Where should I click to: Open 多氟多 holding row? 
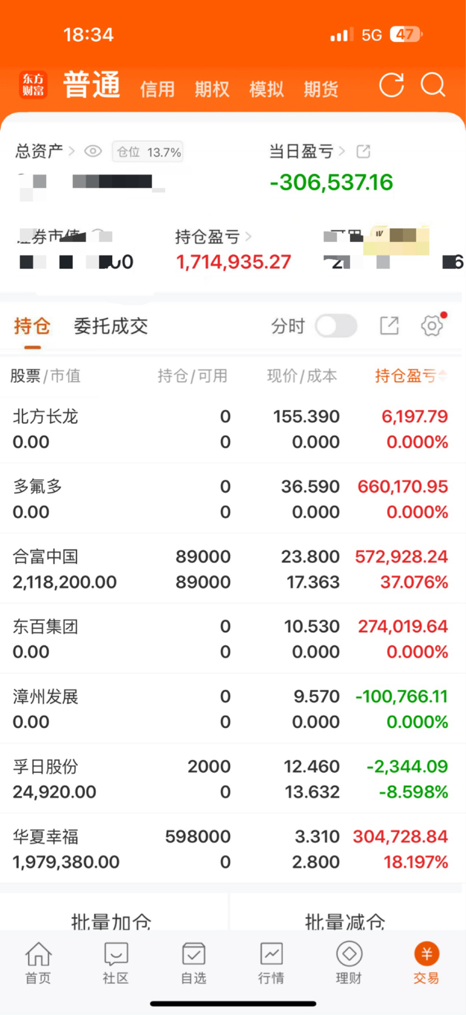(233, 499)
